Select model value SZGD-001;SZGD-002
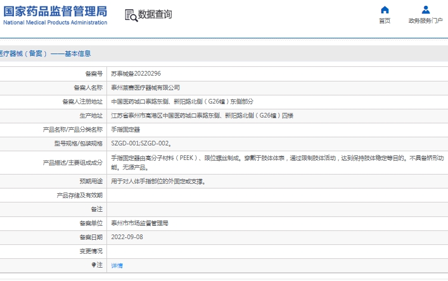448x281 pixels. 141,143
